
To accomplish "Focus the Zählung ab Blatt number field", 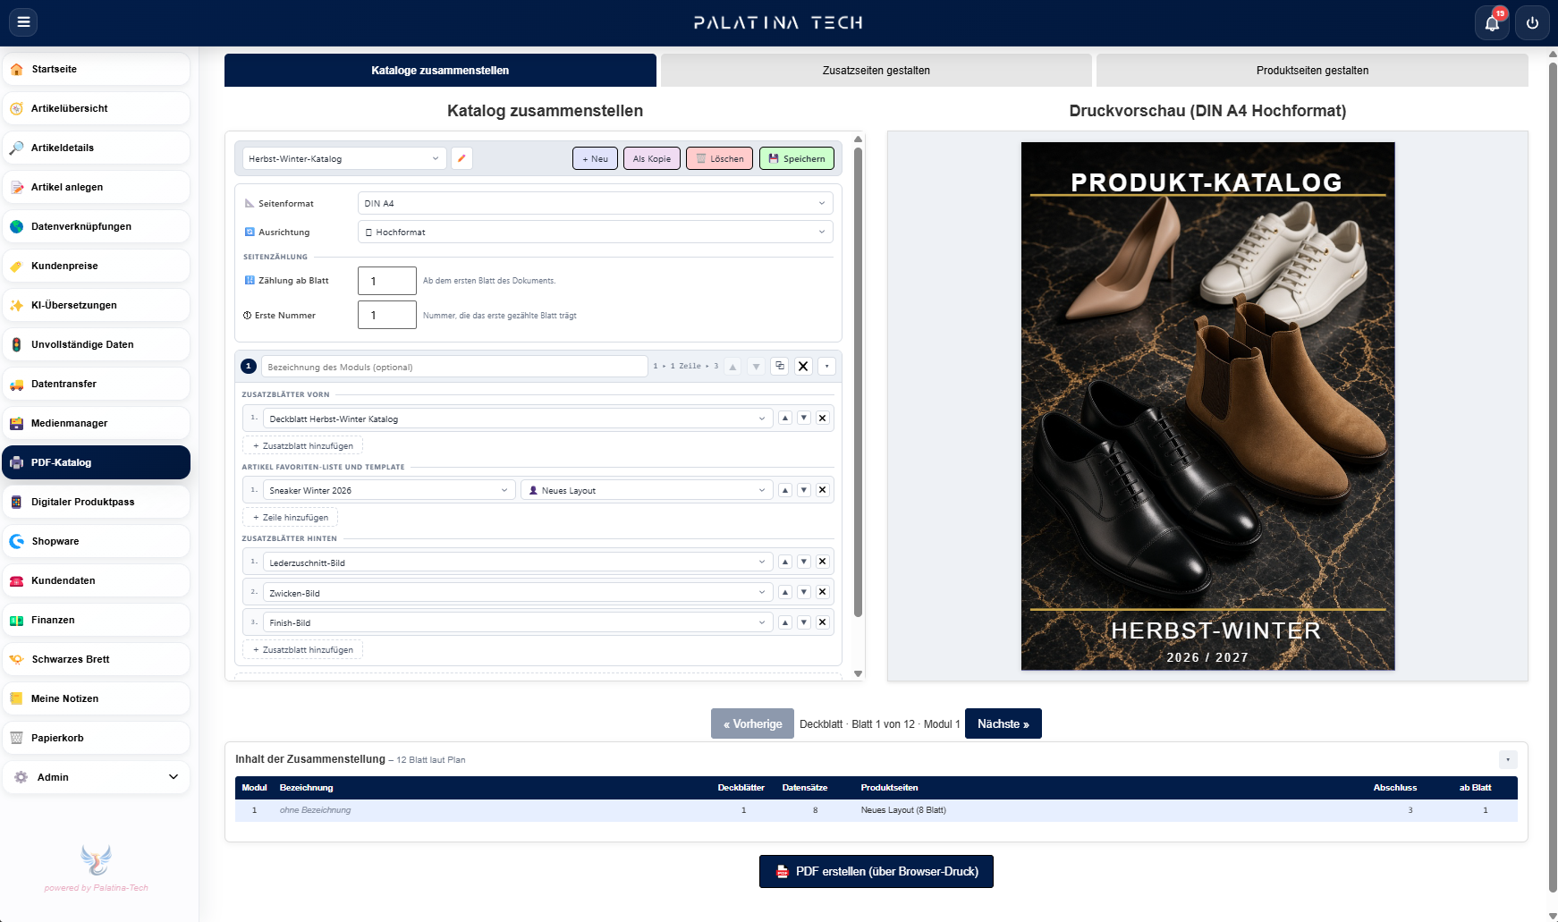I will point(387,281).
